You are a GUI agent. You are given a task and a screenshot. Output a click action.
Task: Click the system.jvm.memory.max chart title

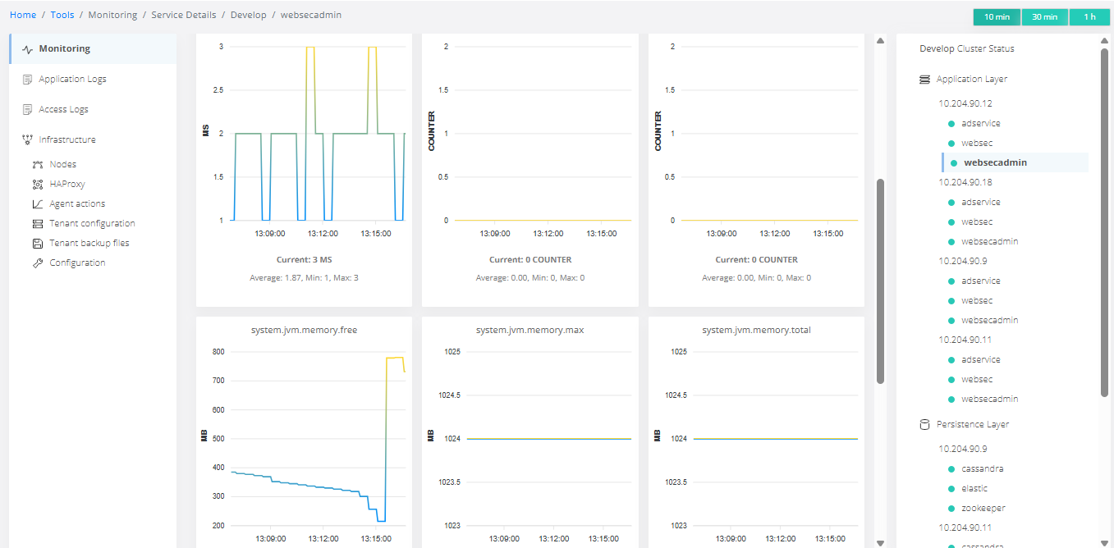529,331
